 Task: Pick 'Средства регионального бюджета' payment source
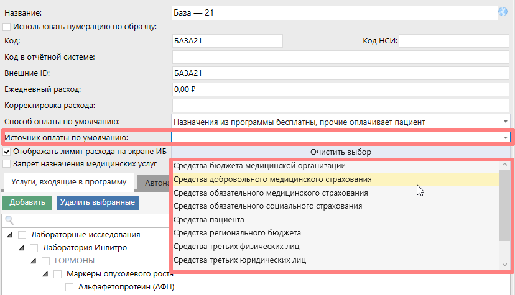tap(237, 233)
